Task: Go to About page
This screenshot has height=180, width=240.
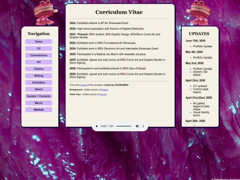Action: coord(39,89)
